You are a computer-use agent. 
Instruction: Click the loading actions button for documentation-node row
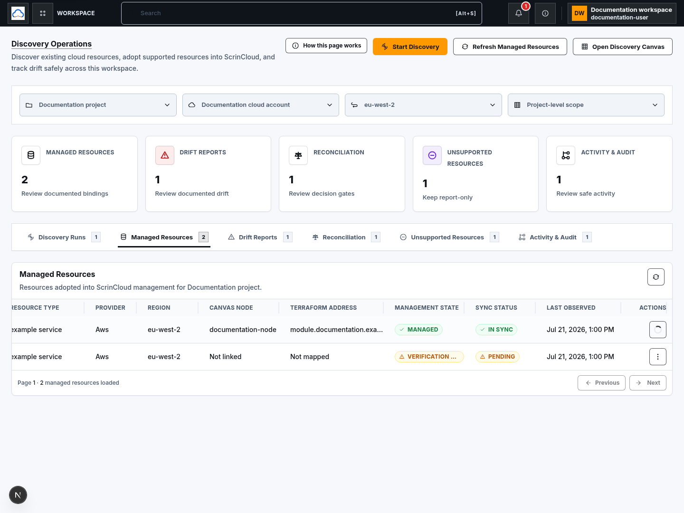[658, 330]
